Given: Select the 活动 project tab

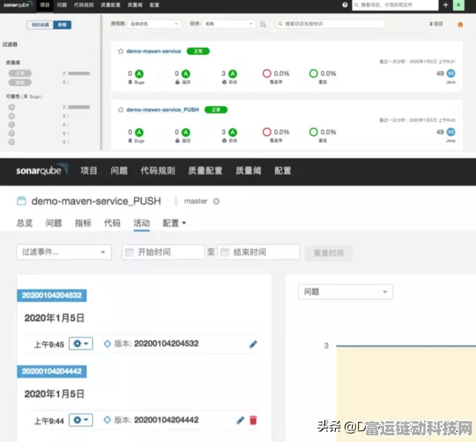Looking at the screenshot, I should coord(142,223).
